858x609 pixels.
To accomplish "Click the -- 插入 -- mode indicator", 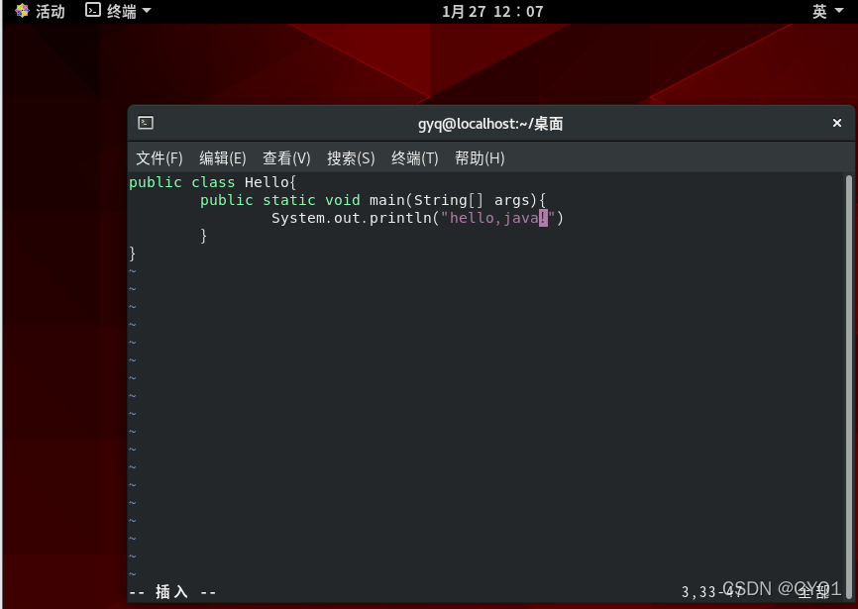I will [172, 591].
